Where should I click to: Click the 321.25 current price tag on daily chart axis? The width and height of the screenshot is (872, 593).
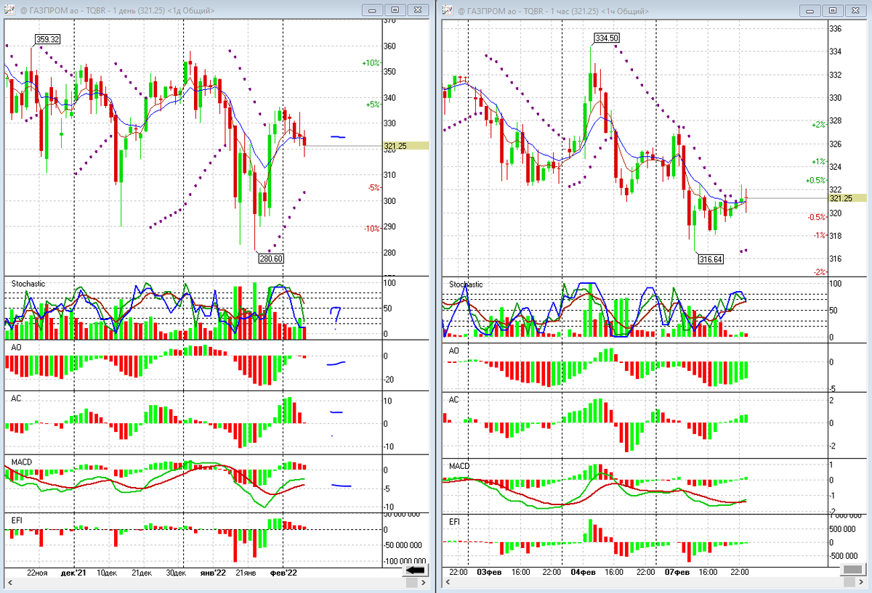click(x=406, y=146)
